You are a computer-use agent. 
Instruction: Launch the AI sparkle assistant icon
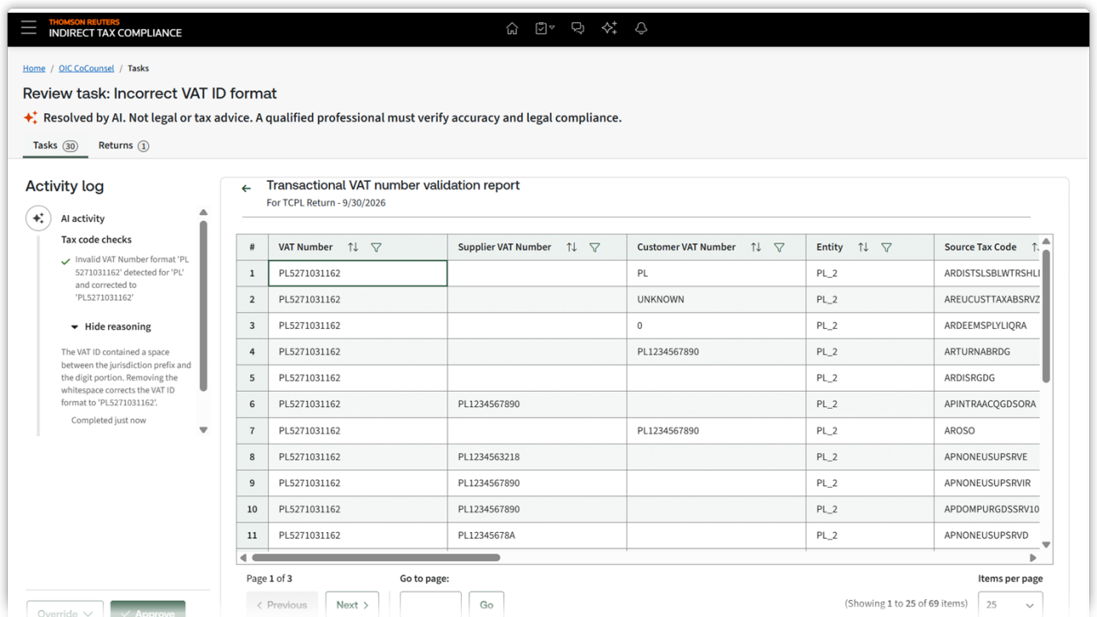coord(609,28)
